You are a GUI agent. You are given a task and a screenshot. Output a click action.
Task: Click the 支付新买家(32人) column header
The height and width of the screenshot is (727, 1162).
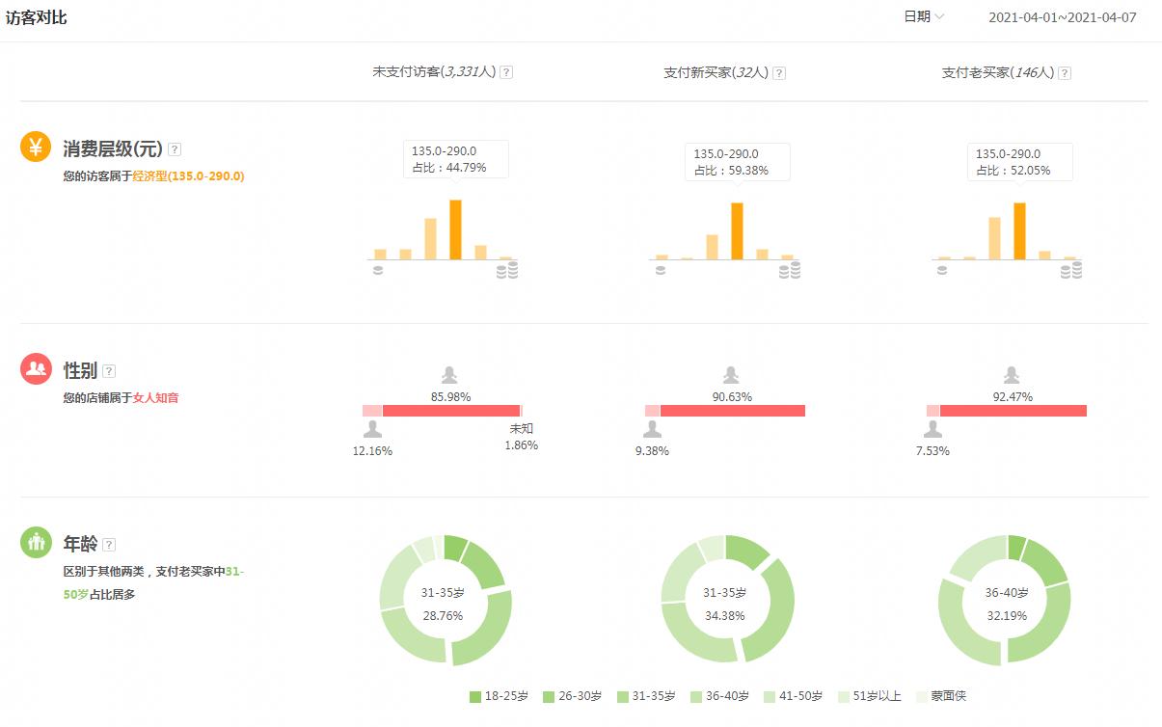click(x=716, y=72)
